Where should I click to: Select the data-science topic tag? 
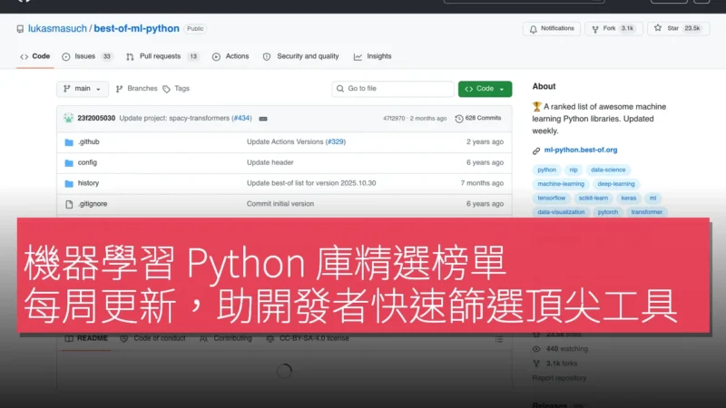[x=608, y=170]
